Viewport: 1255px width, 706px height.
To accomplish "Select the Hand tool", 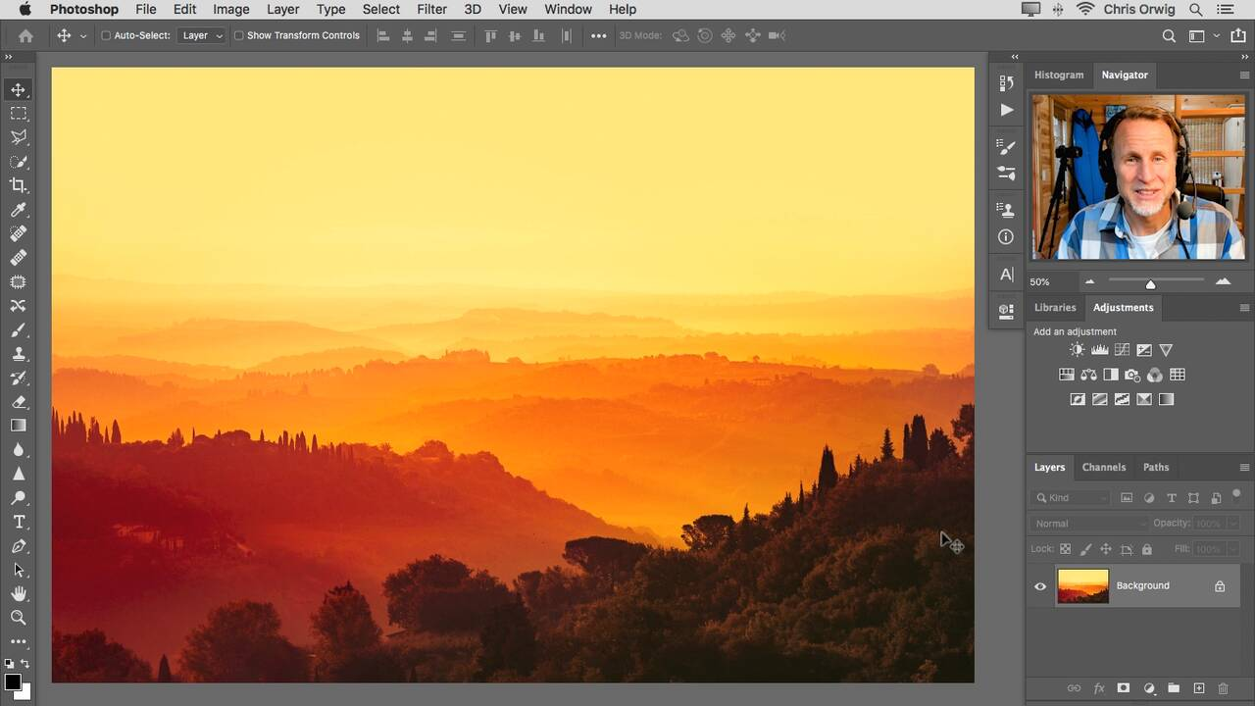I will (18, 594).
